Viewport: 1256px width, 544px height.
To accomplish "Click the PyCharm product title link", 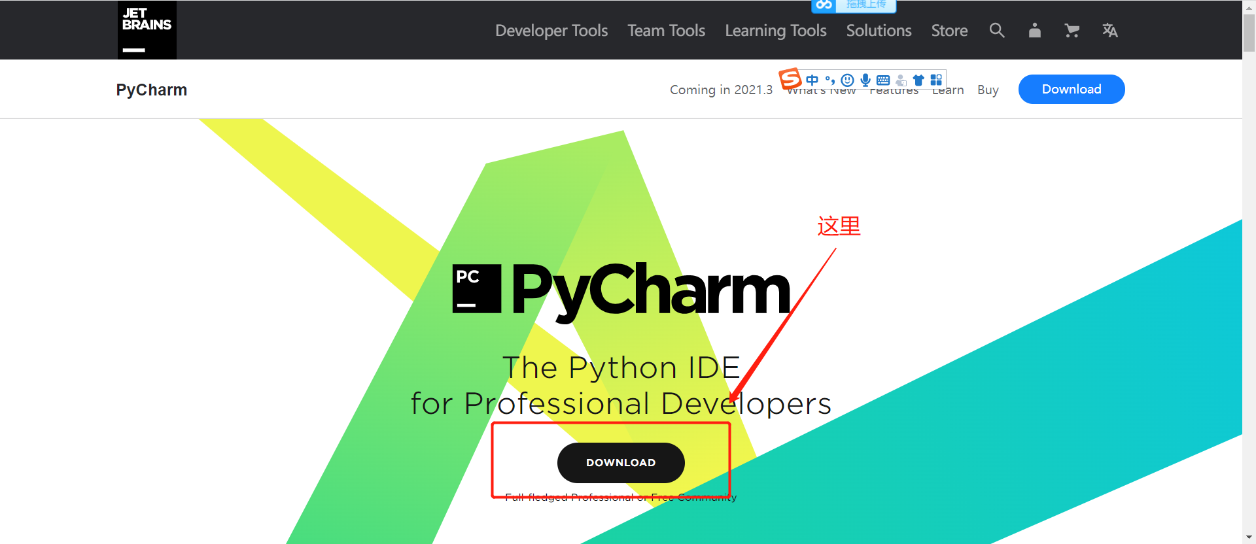I will click(x=152, y=90).
